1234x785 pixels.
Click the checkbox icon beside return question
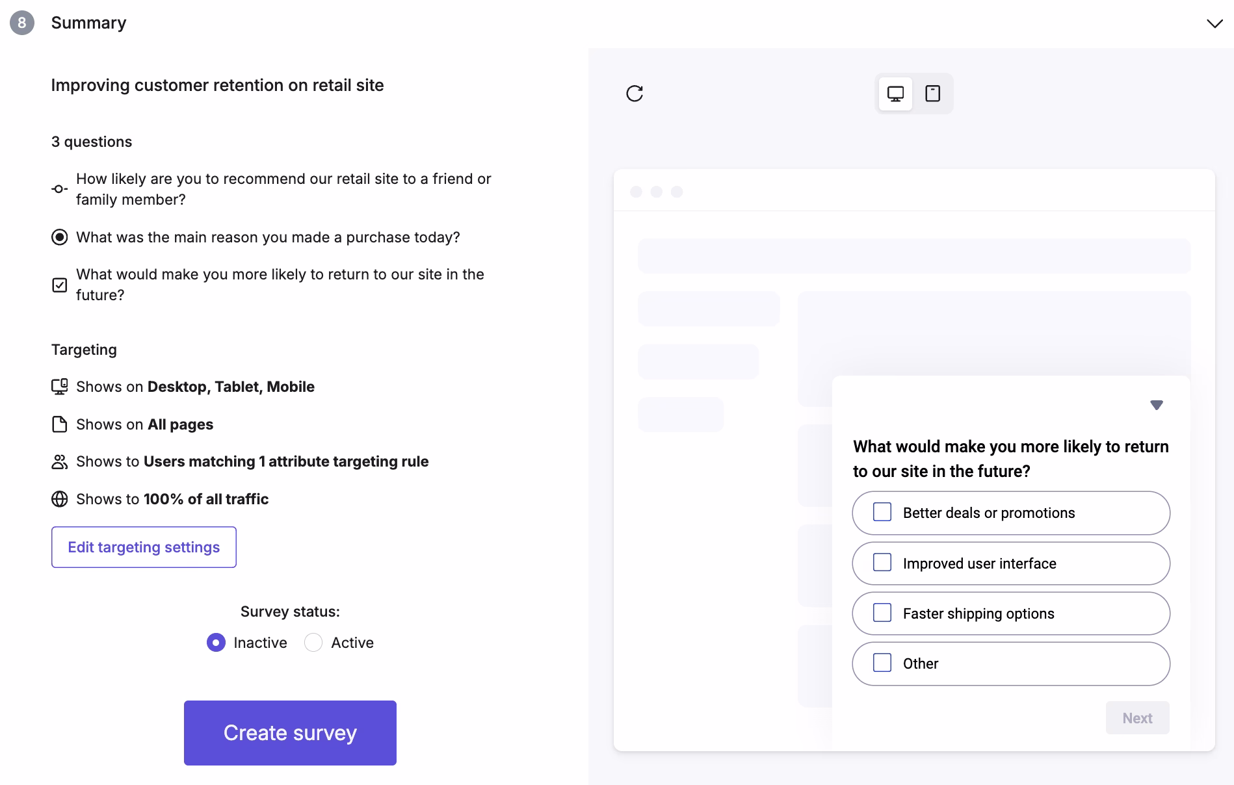(59, 285)
